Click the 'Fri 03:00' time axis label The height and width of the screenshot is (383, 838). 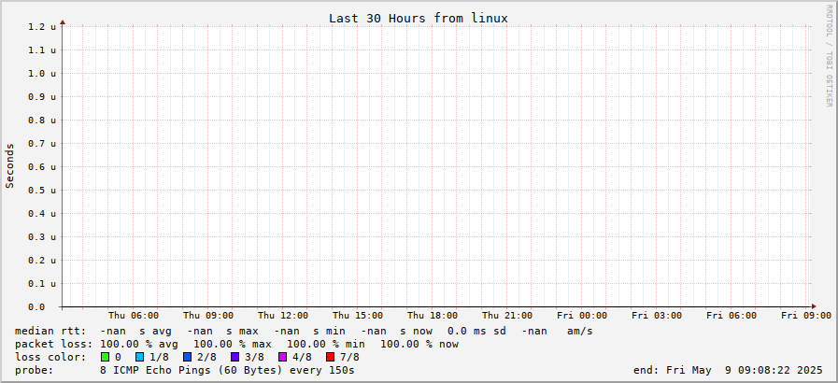pyautogui.click(x=657, y=316)
